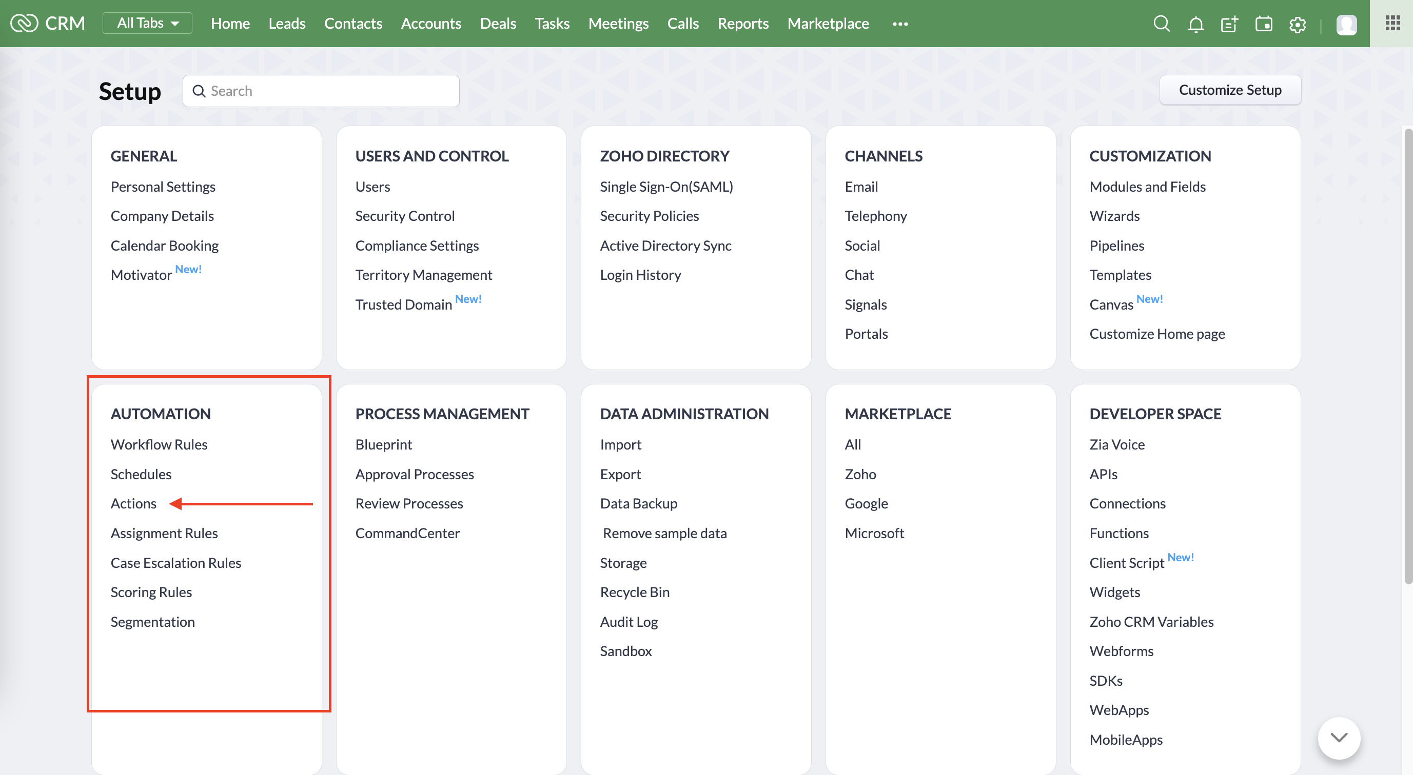Open the apps grid launcher icon
This screenshot has height=775, width=1413.
click(x=1392, y=23)
